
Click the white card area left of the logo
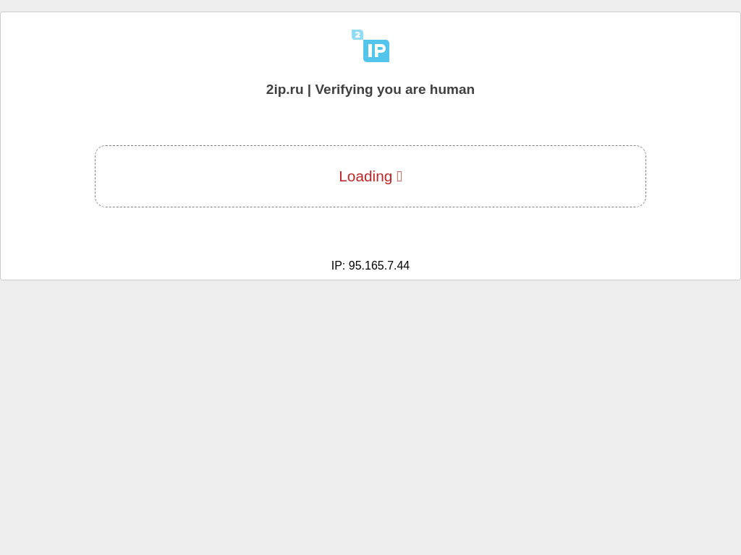175,46
